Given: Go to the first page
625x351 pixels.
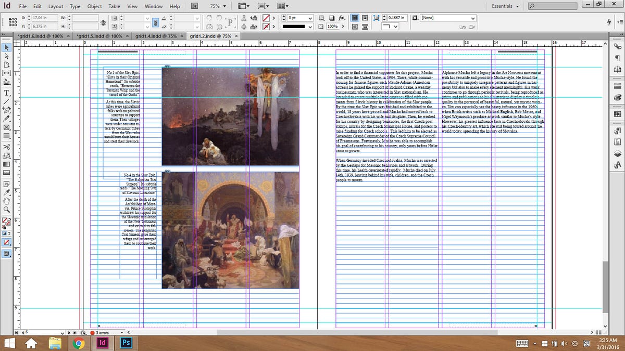Looking at the screenshot, I should (x=17, y=332).
